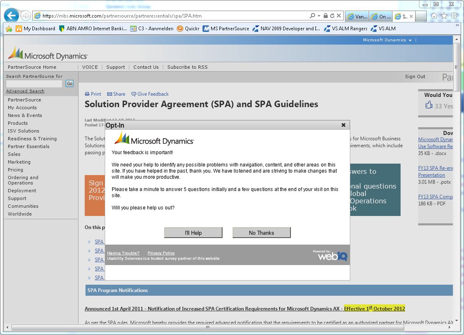Open the MS PartnerSource favorite
This screenshot has width=464, height=335.
(226, 29)
